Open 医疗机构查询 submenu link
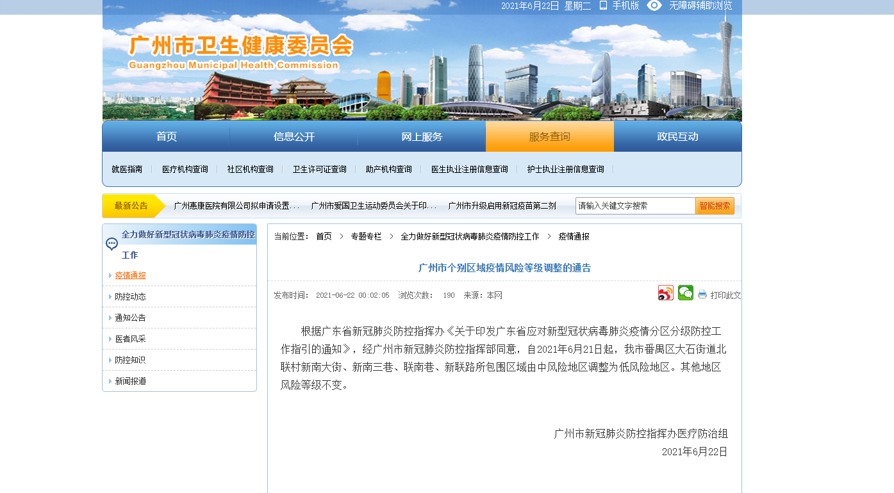894x493 pixels. 185,170
